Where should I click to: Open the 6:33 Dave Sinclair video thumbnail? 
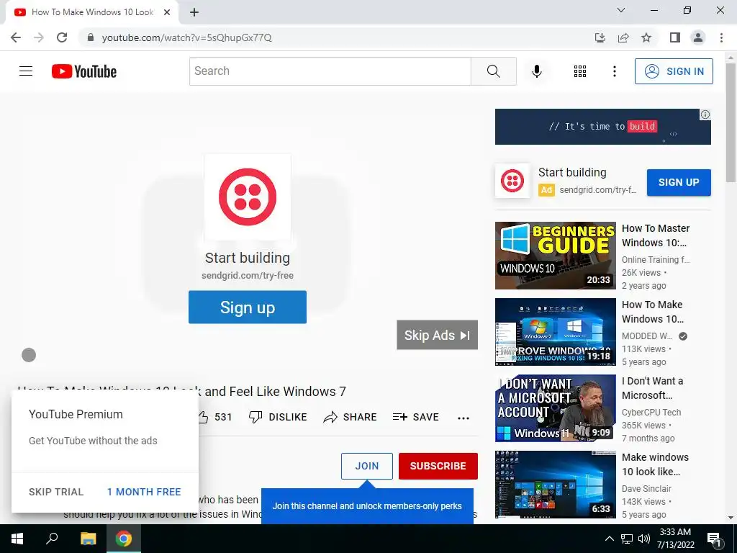point(555,485)
